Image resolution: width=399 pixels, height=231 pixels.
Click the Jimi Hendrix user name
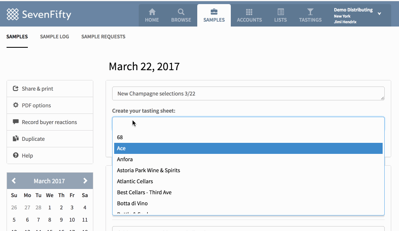click(x=345, y=22)
